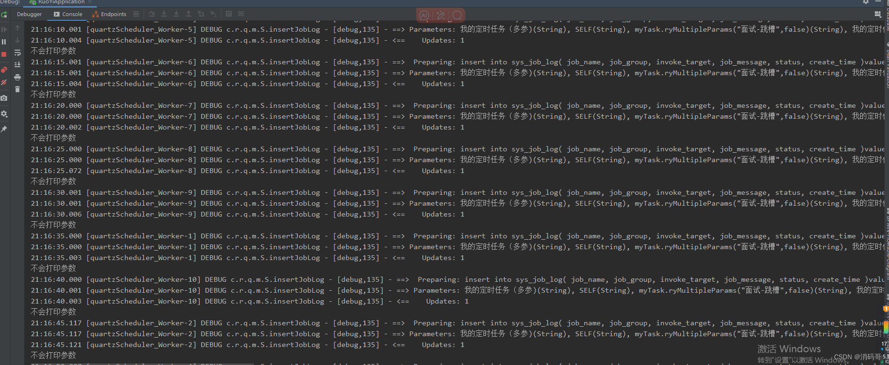Open the Layout settings dropdown
Image resolution: width=889 pixels, height=365 pixels.
coord(878,15)
